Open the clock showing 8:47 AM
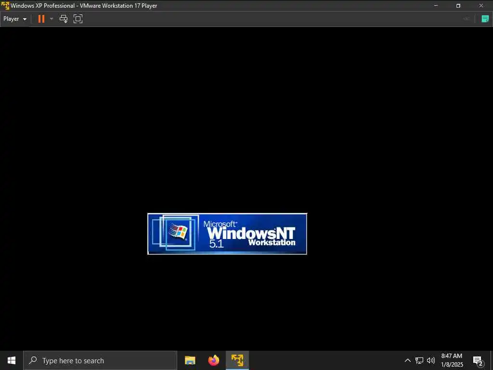Screen dimensions: 493x370 (452, 360)
